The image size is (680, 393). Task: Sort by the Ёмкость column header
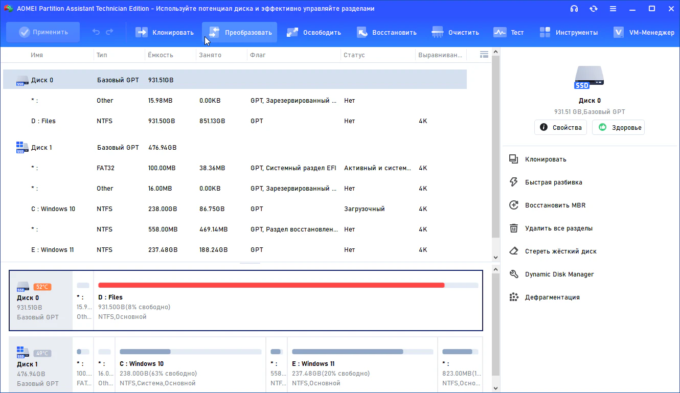click(161, 55)
